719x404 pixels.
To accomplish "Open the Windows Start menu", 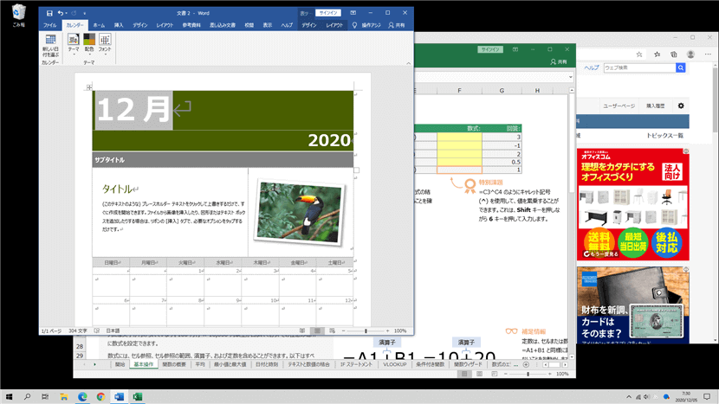I will pos(10,397).
